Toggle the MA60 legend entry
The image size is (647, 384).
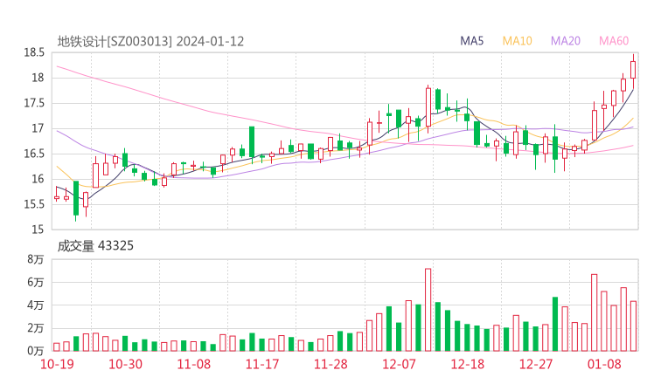[x=614, y=41]
